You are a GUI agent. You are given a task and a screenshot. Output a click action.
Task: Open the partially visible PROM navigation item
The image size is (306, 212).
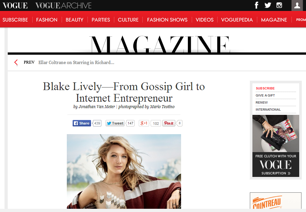tap(301, 20)
